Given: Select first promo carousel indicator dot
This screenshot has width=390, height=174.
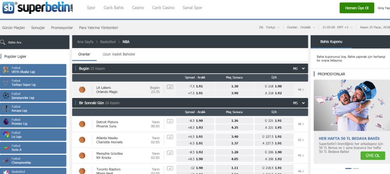Looking at the screenshot, I should [x=348, y=169].
